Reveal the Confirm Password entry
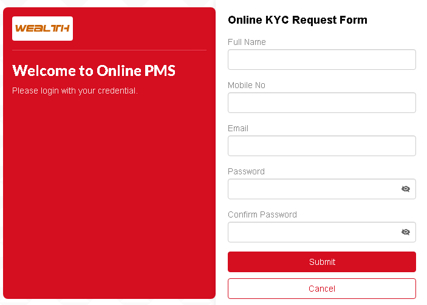Image resolution: width=427 pixels, height=305 pixels. click(x=406, y=232)
